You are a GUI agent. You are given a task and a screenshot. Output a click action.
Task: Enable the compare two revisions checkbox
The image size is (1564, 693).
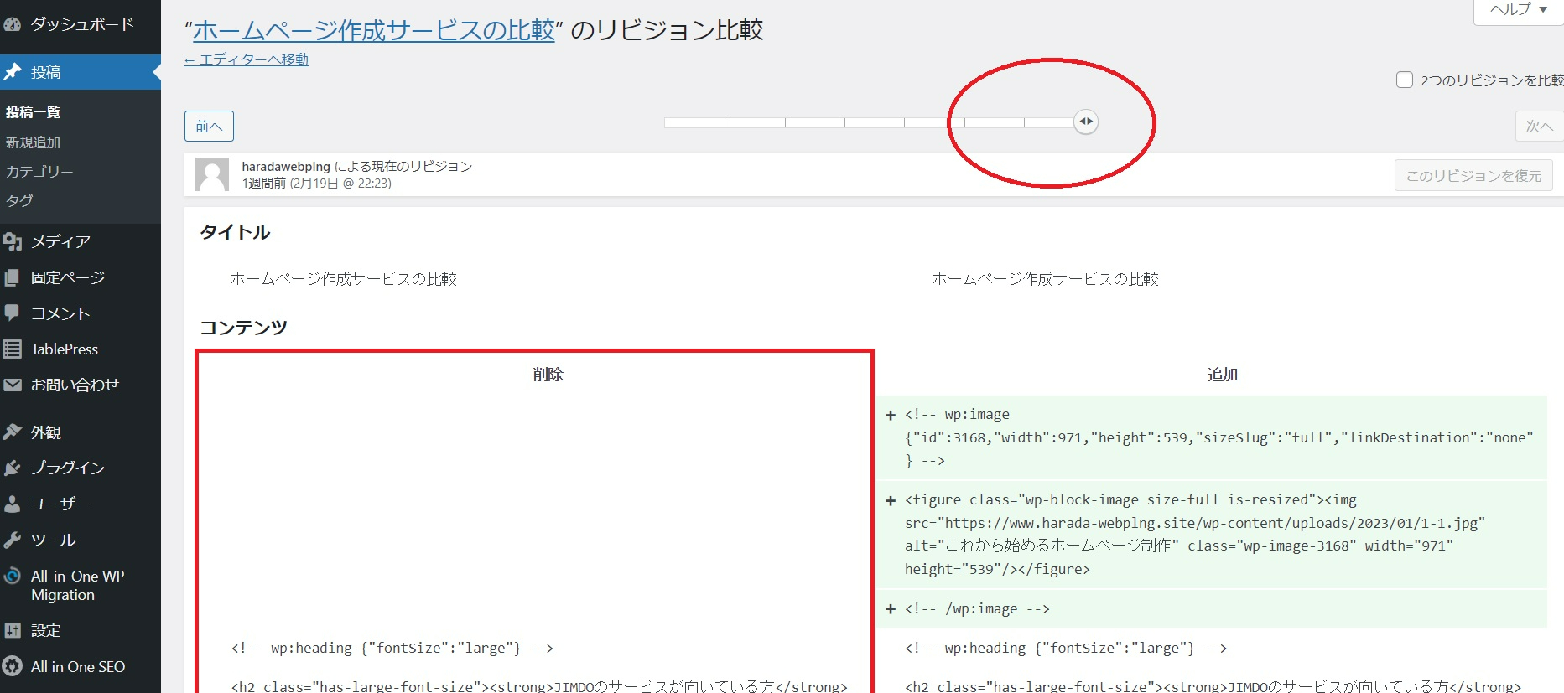click(1404, 80)
